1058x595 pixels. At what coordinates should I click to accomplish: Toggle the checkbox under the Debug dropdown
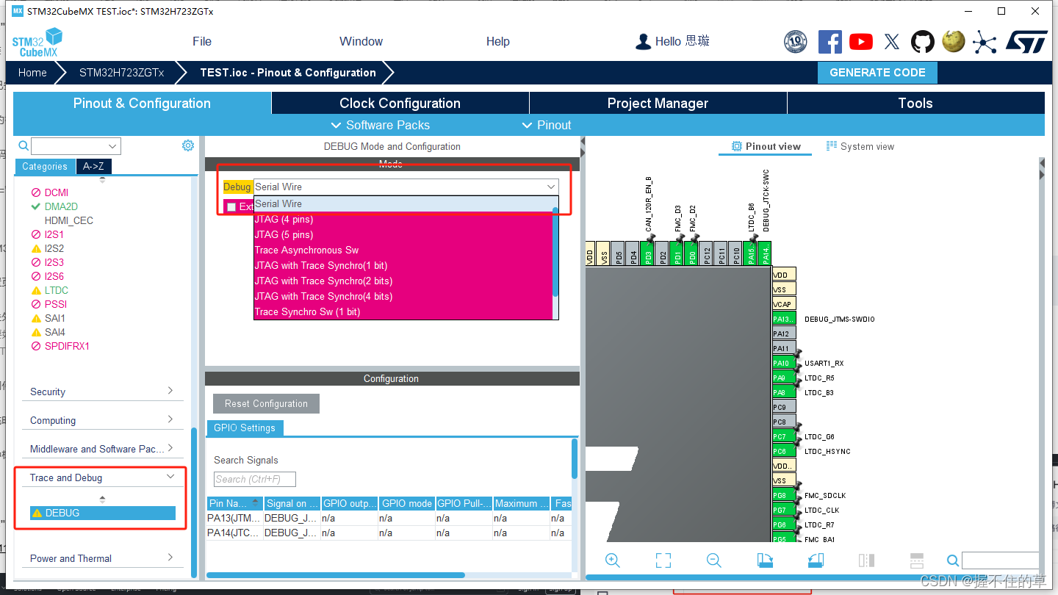[x=231, y=207]
